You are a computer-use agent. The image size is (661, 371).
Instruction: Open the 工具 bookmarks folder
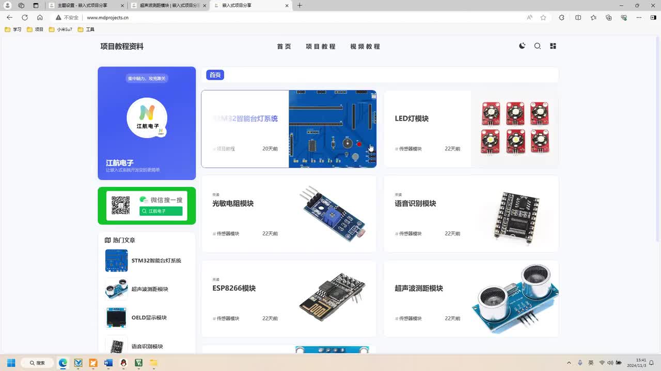86,29
